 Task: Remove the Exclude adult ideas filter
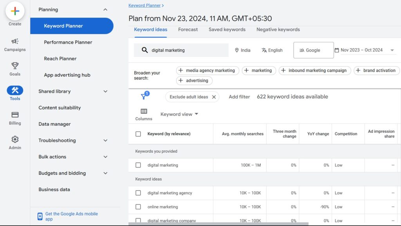tap(214, 97)
